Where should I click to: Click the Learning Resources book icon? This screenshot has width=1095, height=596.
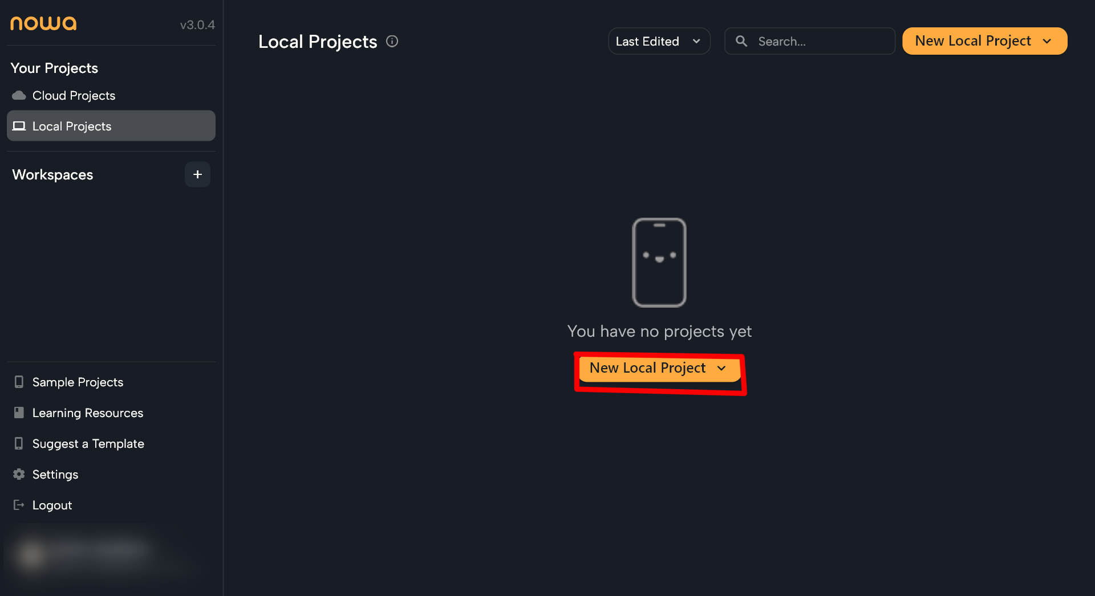19,413
